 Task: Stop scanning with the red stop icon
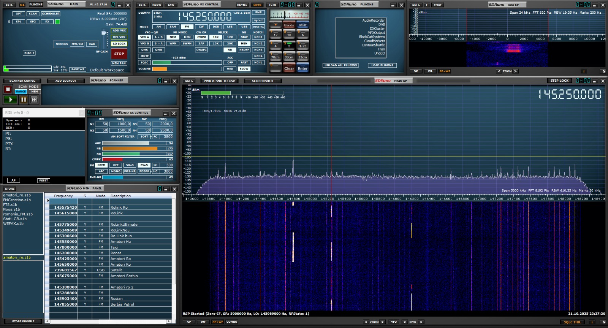click(x=8, y=89)
